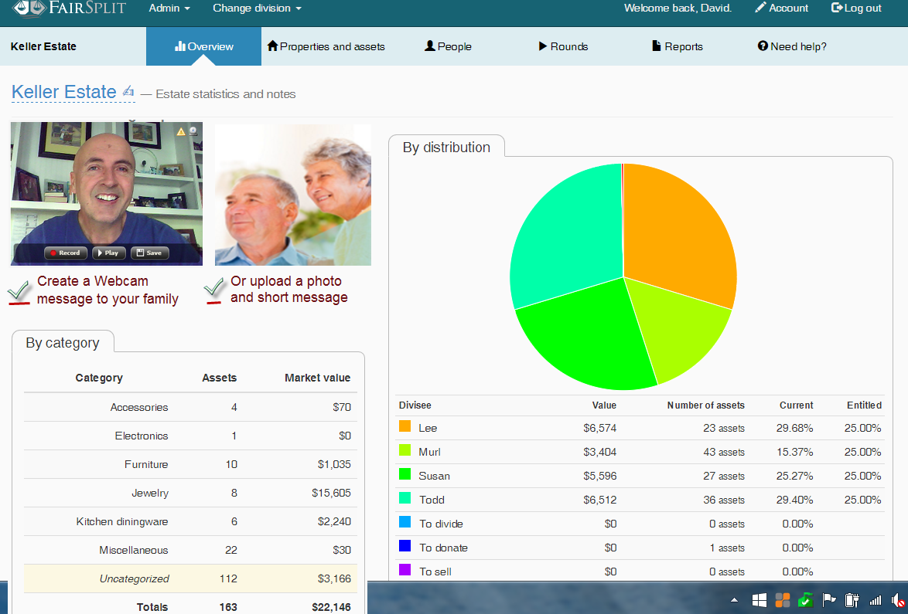Image resolution: width=908 pixels, height=614 pixels.
Task: Click the To donate dark blue swatch
Action: tap(405, 546)
